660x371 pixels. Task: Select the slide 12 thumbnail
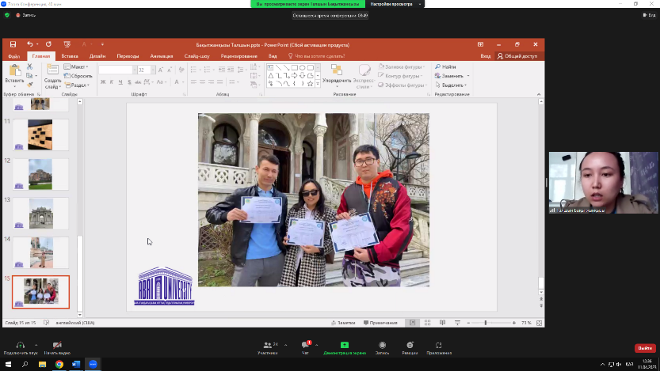click(x=40, y=173)
